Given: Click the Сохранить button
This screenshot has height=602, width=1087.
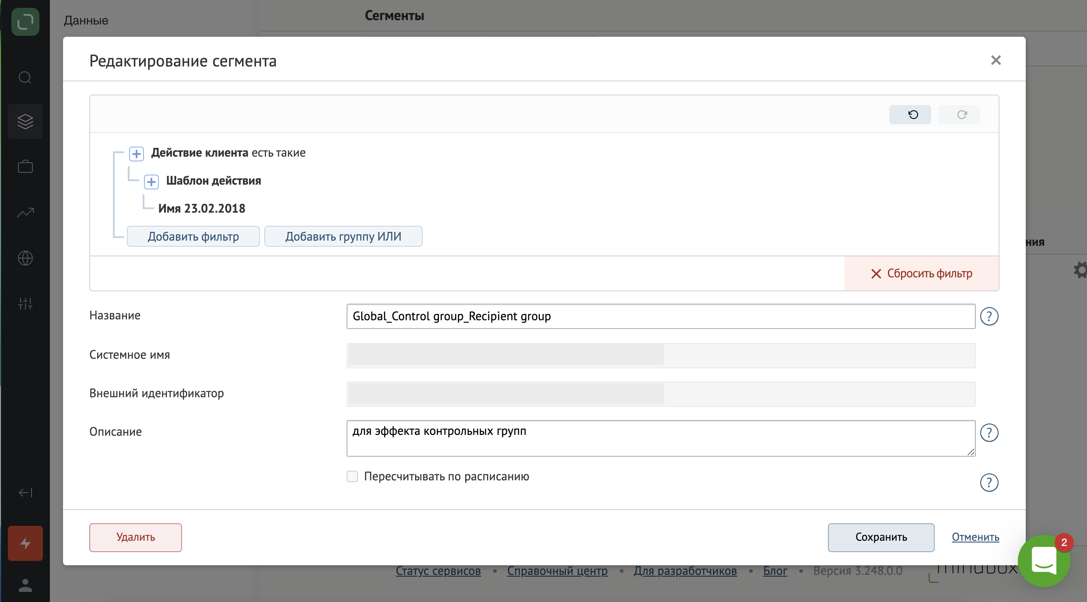Looking at the screenshot, I should (x=881, y=537).
